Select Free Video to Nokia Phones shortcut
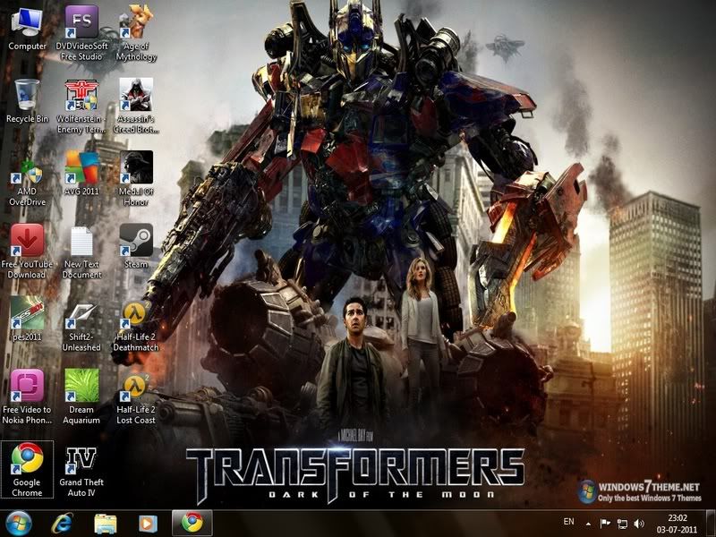Image resolution: width=716 pixels, height=537 pixels. [x=27, y=396]
